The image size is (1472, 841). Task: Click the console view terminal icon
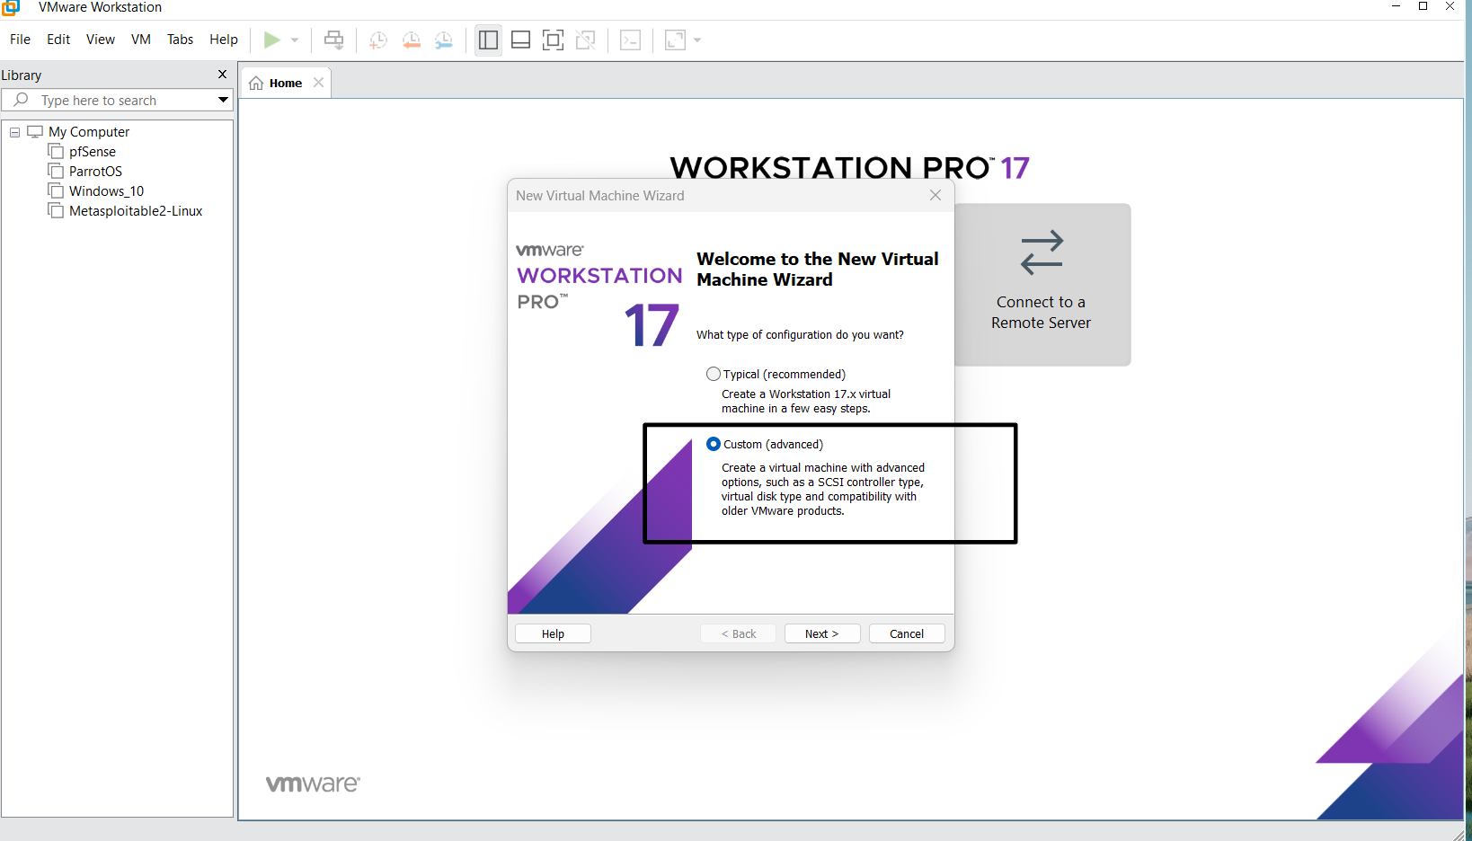[631, 40]
